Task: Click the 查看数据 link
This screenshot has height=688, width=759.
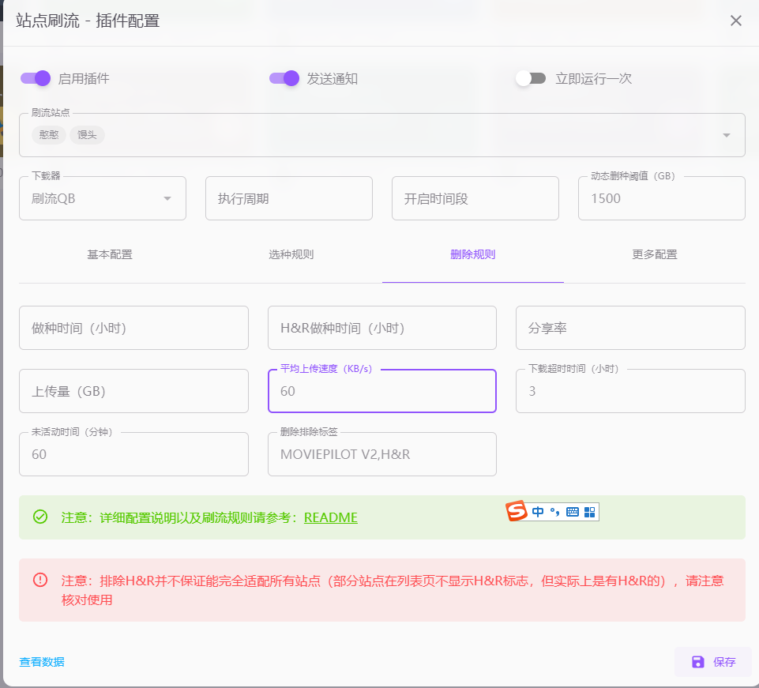Action: (42, 662)
